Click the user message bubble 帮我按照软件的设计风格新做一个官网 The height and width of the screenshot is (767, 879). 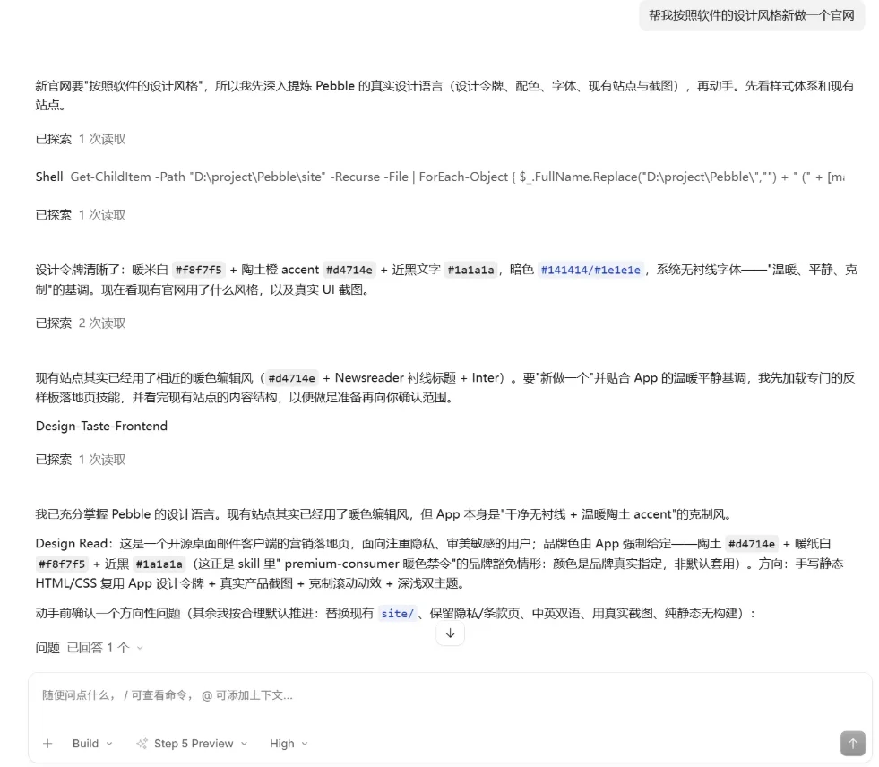pos(752,16)
